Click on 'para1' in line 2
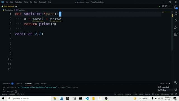Screen dimensions: 179x101 [x=38, y=19]
